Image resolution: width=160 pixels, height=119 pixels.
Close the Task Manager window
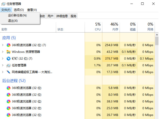[153, 4]
